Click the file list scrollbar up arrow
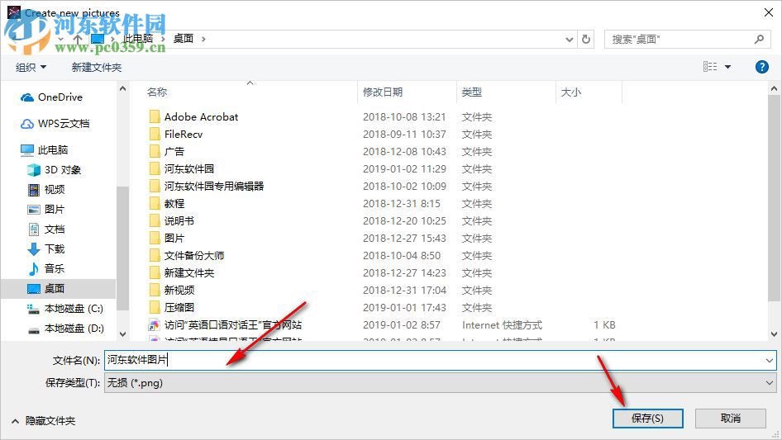 (x=774, y=88)
